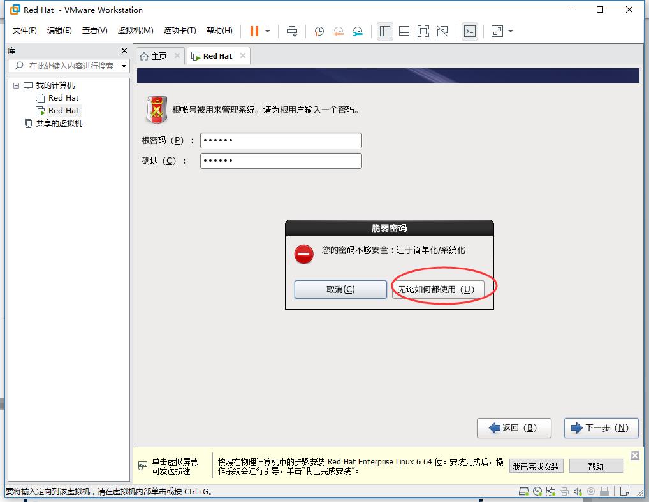The width and height of the screenshot is (649, 502).
Task: Click the network adapter status icon
Action: click(551, 491)
